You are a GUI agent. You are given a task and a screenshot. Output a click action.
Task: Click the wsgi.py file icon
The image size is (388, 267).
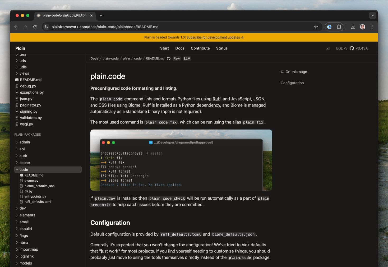[x=17, y=124]
